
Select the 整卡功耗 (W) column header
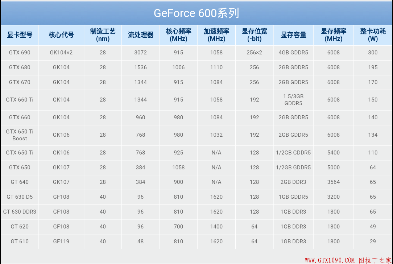373,35
